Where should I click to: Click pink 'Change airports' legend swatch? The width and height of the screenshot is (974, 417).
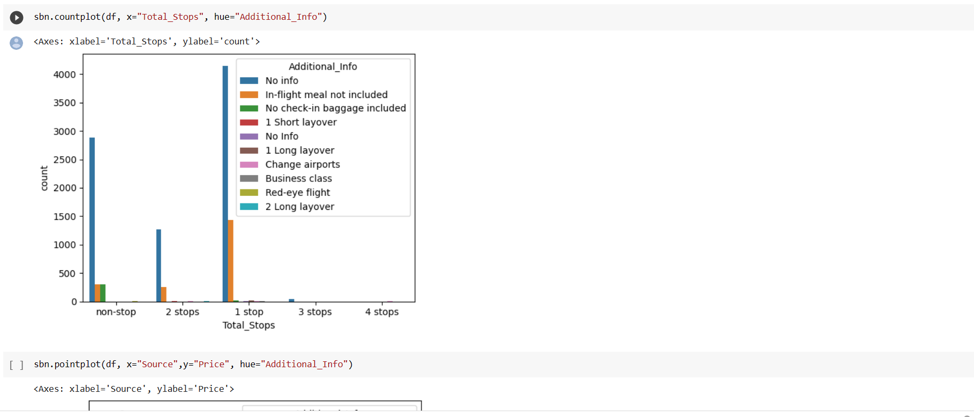pyautogui.click(x=249, y=165)
